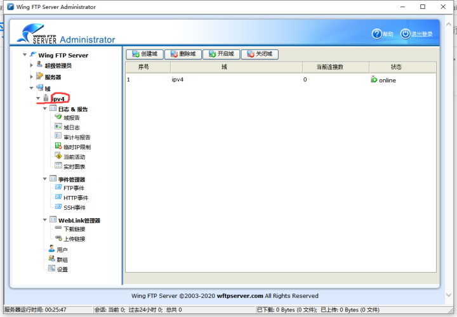Click the 域日志 icon
Viewport: 457px width, 317px height.
[x=58, y=126]
